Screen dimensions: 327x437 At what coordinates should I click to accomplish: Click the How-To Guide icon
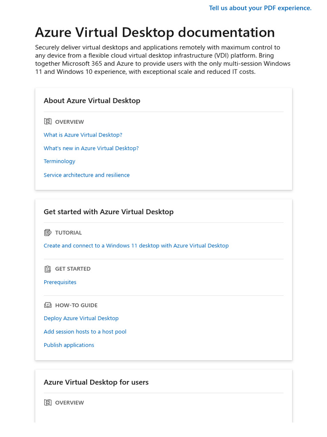(x=48, y=305)
